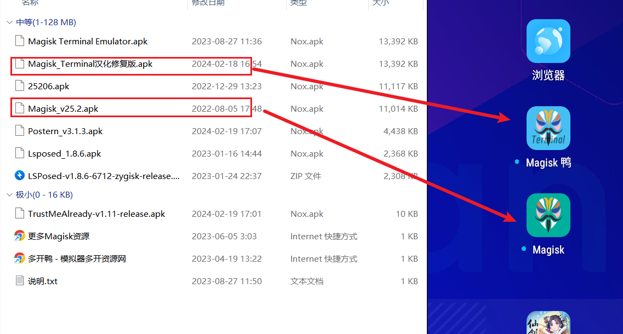Select the file name 25206.apk

click(48, 86)
